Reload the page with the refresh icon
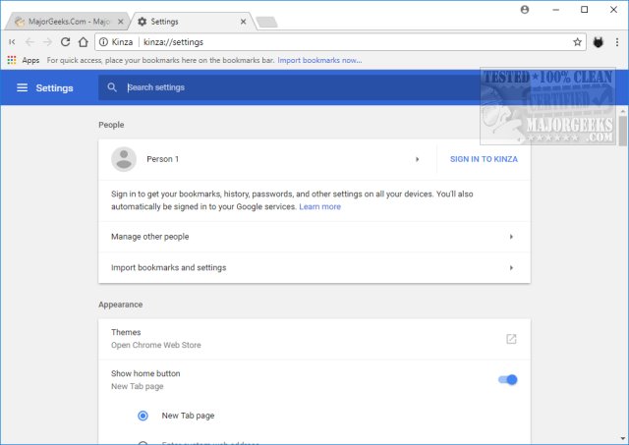The height and width of the screenshot is (445, 629). [x=66, y=41]
